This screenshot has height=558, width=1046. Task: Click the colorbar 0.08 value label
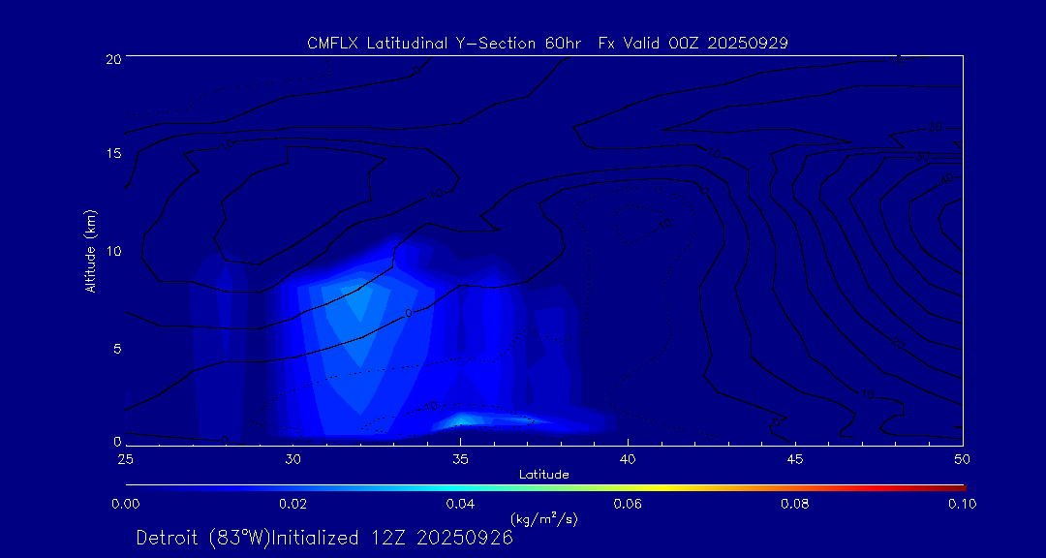coord(795,504)
